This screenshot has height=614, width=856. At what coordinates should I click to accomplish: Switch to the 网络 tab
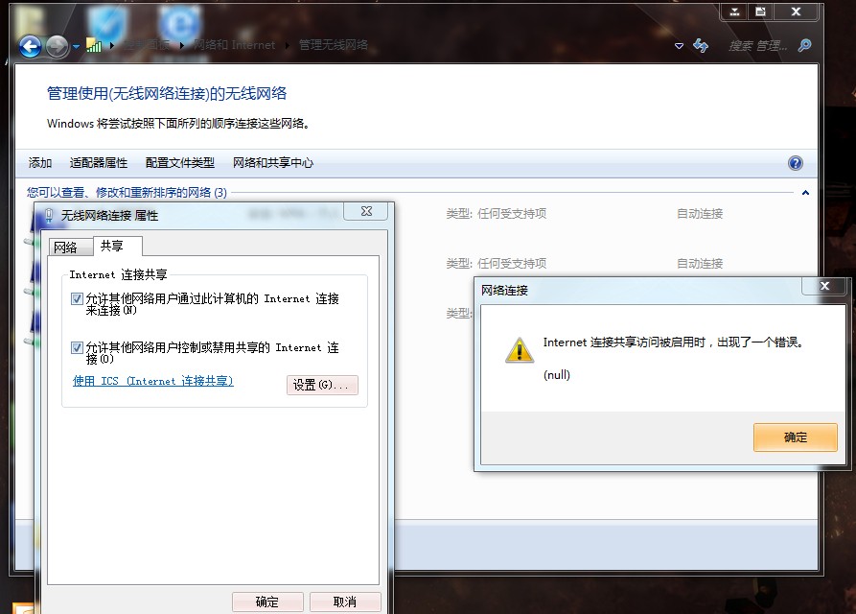[70, 248]
